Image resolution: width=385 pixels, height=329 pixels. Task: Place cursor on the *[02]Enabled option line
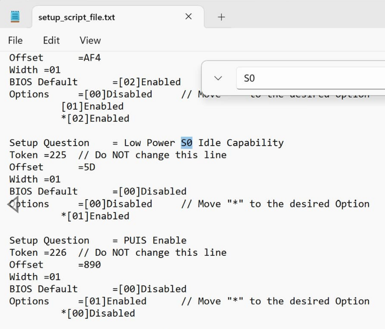click(95, 119)
